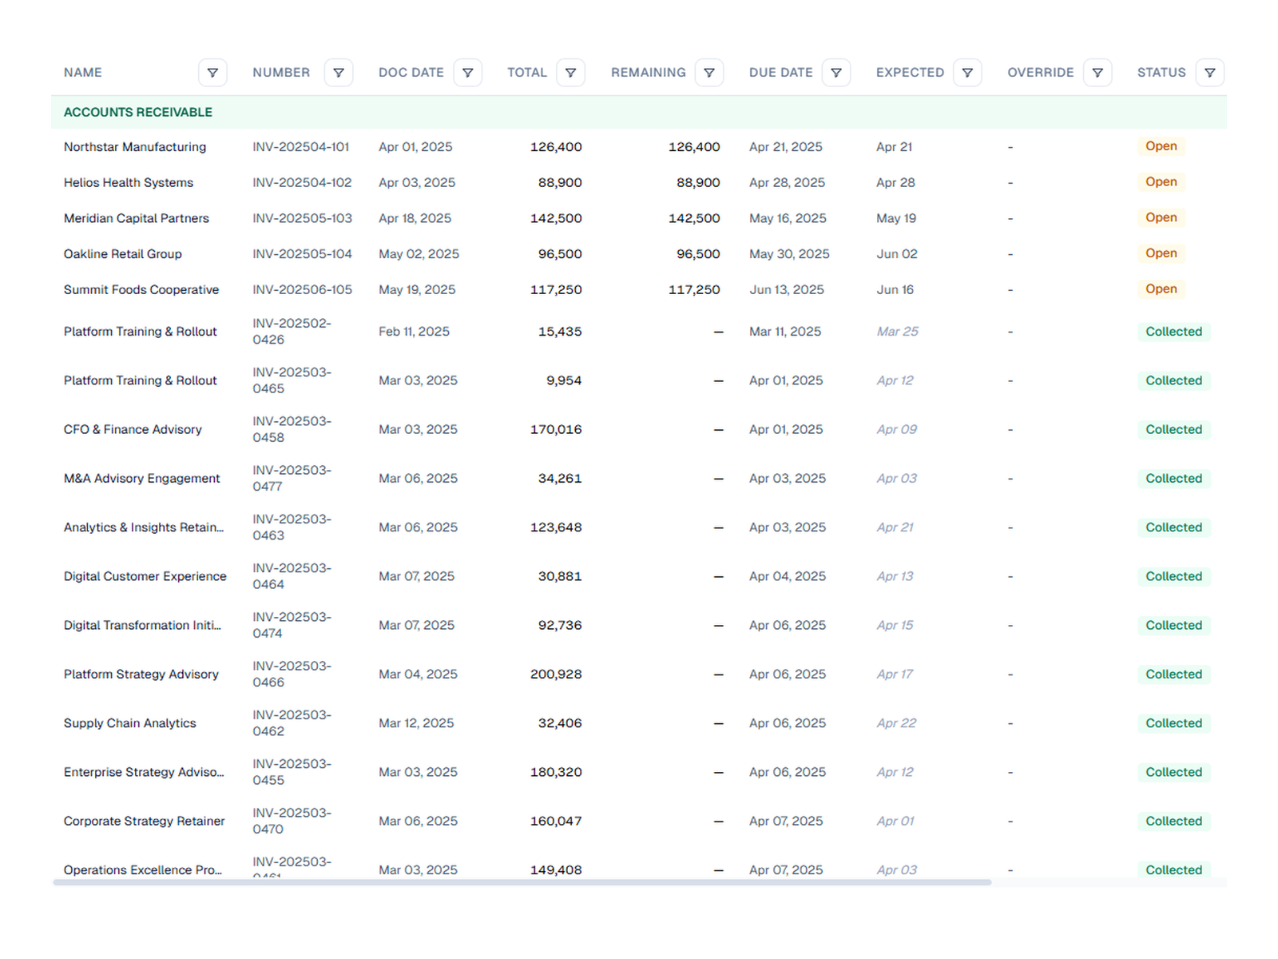Select the Northstar Manufacturing row name
Image resolution: width=1278 pixels, height=959 pixels.
(135, 147)
